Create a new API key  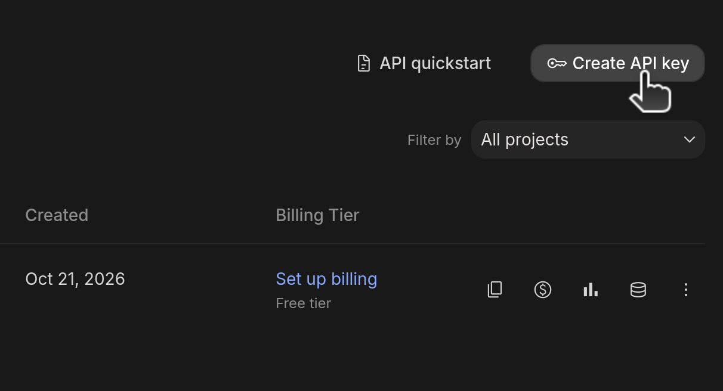coord(617,63)
